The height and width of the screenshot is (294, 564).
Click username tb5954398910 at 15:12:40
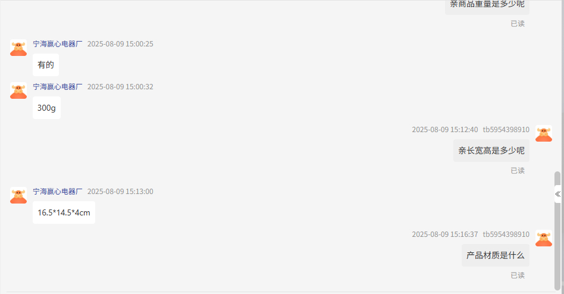506,130
